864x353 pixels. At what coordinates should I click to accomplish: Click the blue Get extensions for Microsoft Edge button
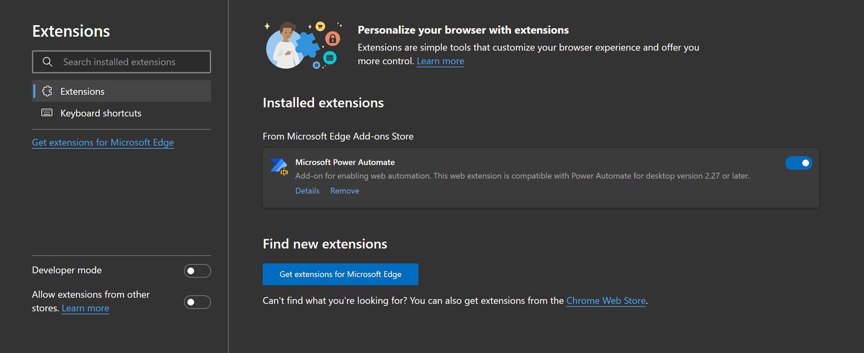pyautogui.click(x=340, y=274)
